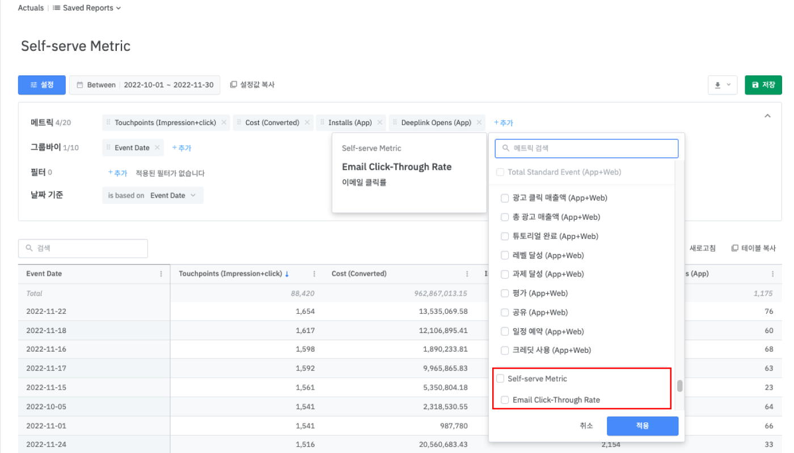Click the metric dropdown scrollbar thumb
Image resolution: width=794 pixels, height=453 pixels.
[x=679, y=386]
